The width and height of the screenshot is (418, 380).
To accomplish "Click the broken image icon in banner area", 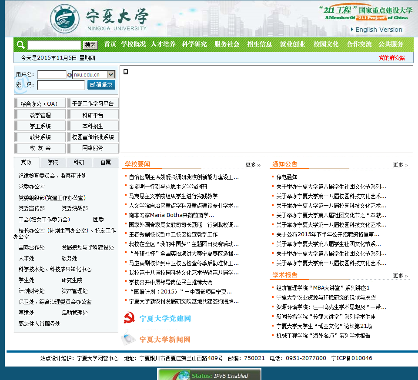I will (126, 71).
